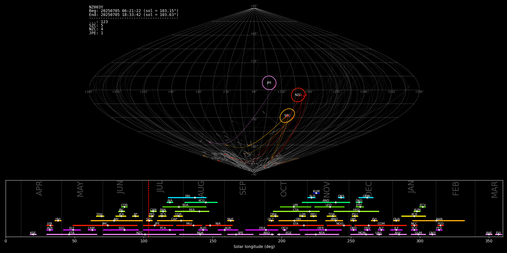Click the NOV month label
The image size is (507, 253).
tap(326, 189)
